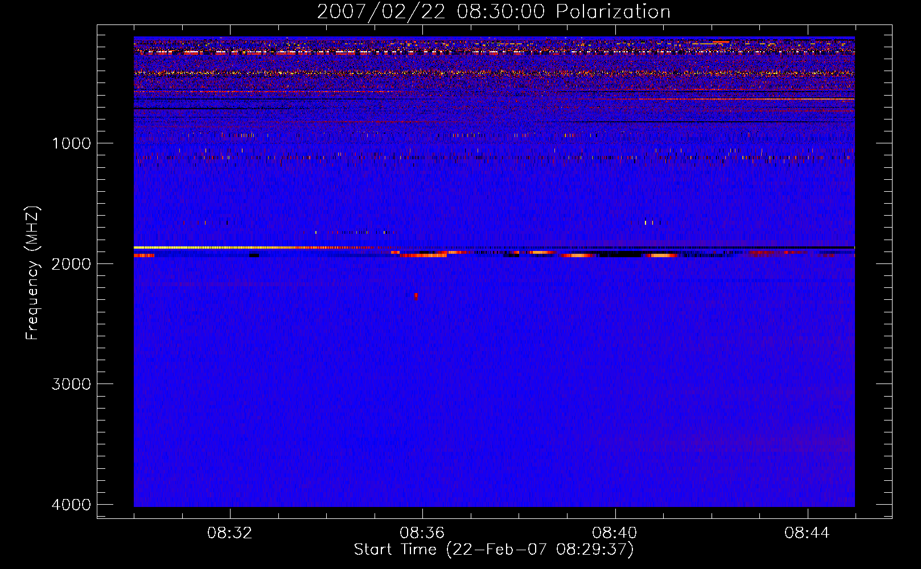
Task: Click the 08:32 time tick label
Action: coord(230,533)
